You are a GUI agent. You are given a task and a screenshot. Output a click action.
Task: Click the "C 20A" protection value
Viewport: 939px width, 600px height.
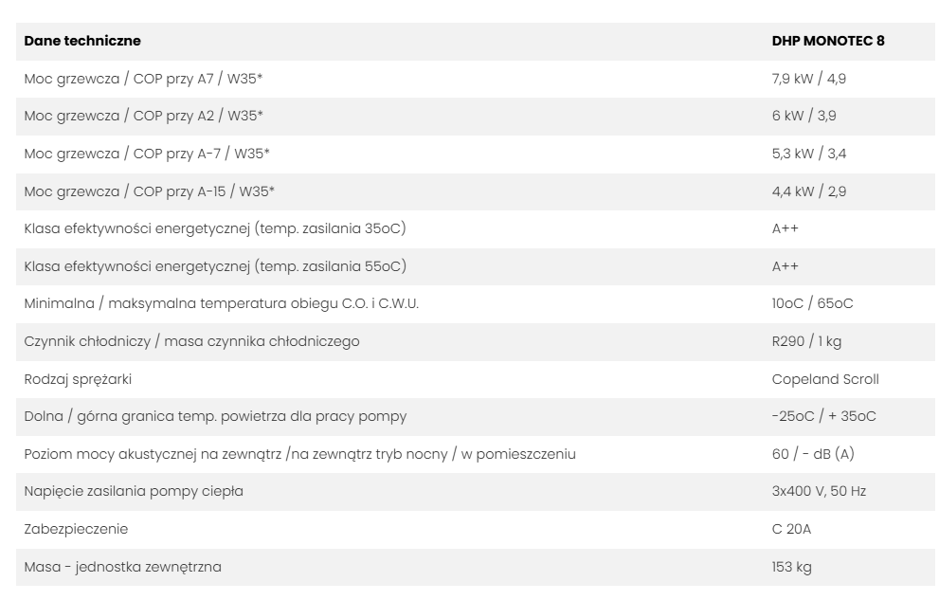(x=791, y=530)
